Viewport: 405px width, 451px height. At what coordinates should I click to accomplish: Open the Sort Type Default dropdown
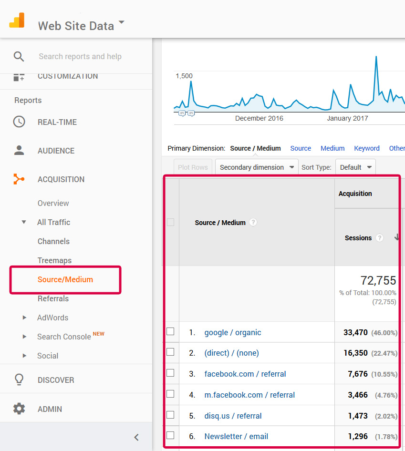tap(355, 167)
